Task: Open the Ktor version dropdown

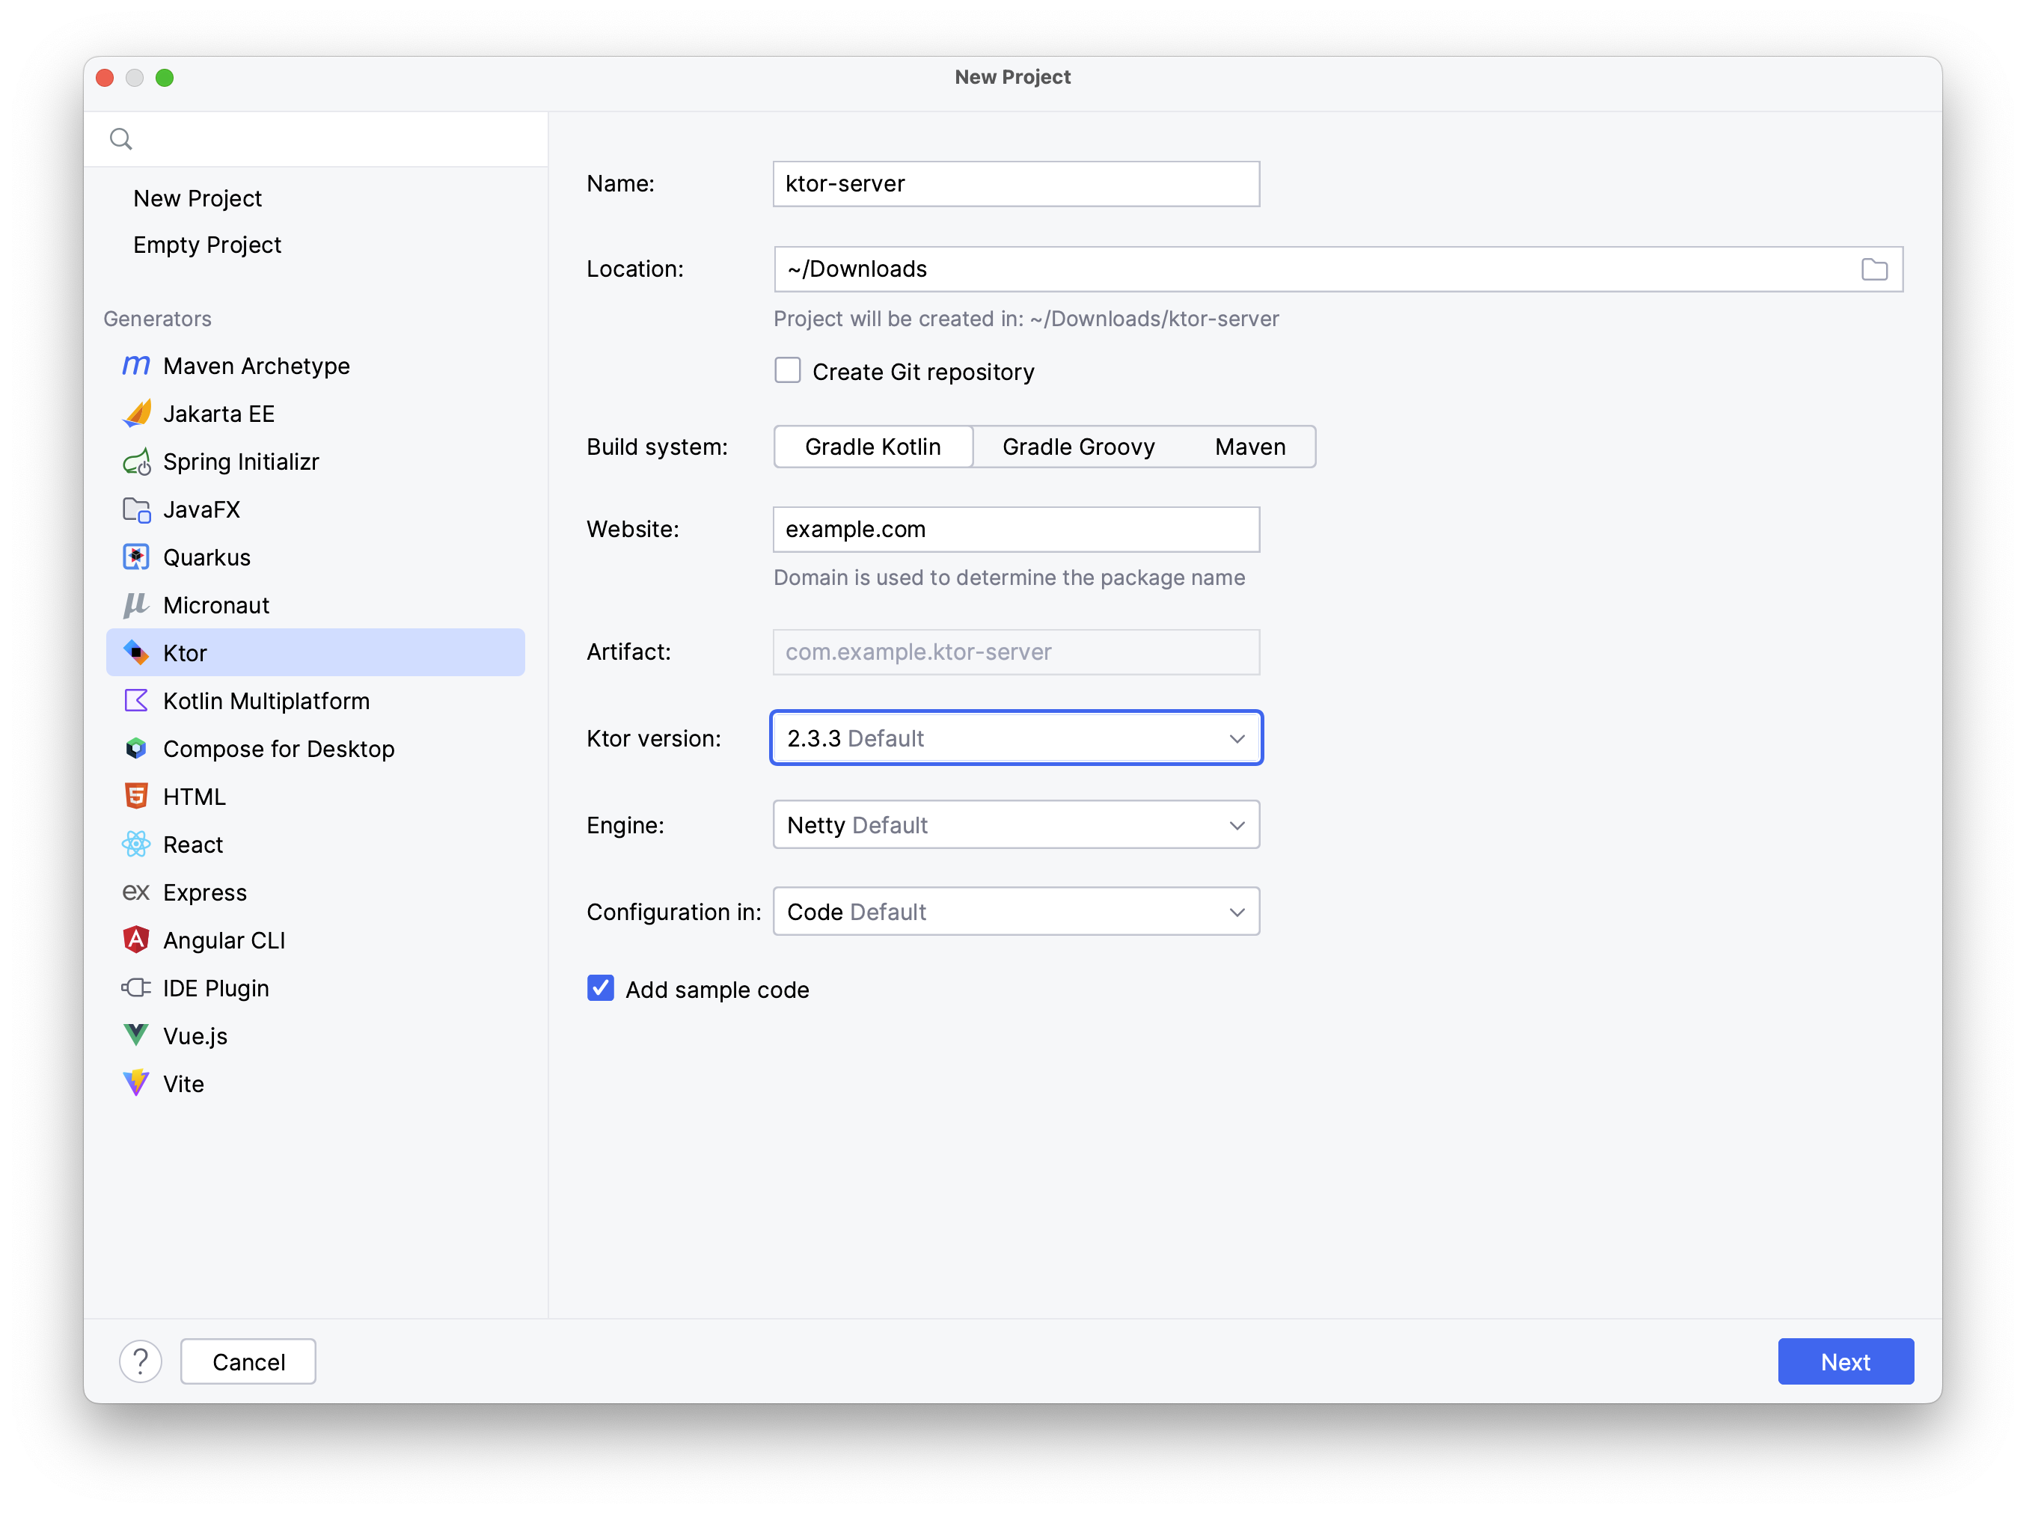Action: 1016,738
